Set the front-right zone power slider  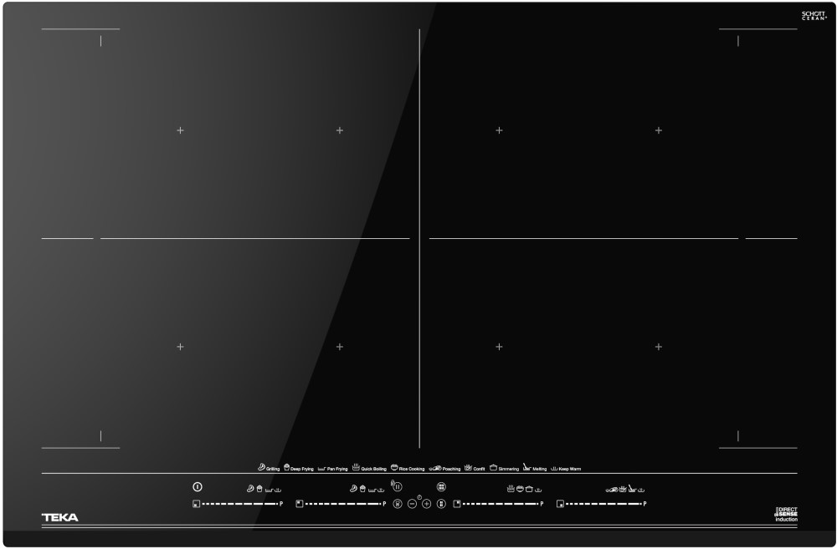point(603,504)
